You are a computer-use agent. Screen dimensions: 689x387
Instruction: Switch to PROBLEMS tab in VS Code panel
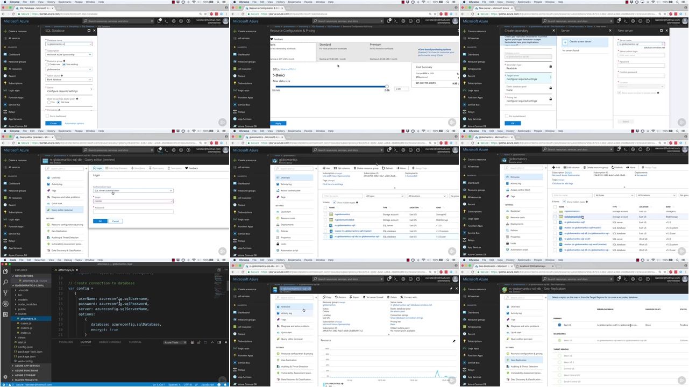[x=66, y=342]
